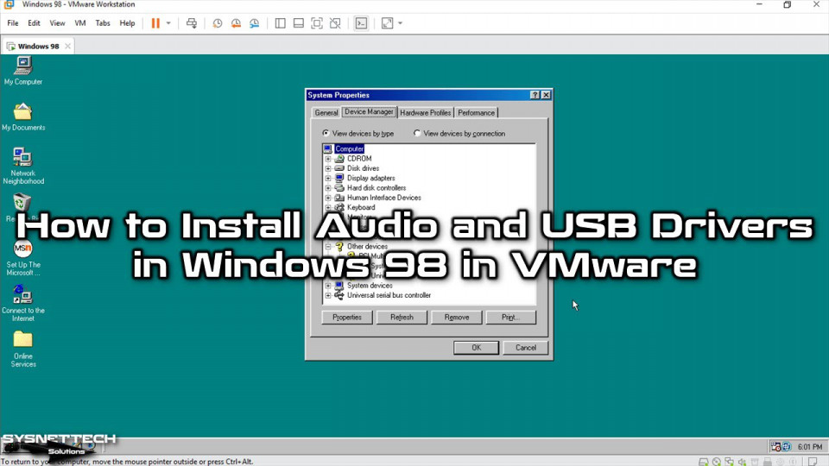Click the hard disk status bar icon
829x466 pixels.
703,462
